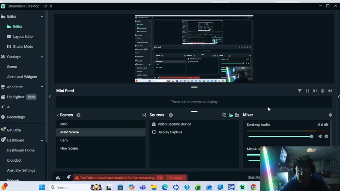Add a new scene
This screenshot has height=191, width=340.
[x=79, y=115]
